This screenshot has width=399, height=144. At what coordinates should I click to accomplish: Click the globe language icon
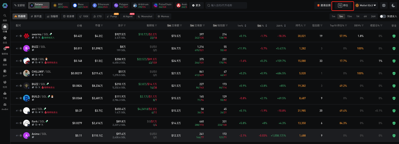point(384,5)
